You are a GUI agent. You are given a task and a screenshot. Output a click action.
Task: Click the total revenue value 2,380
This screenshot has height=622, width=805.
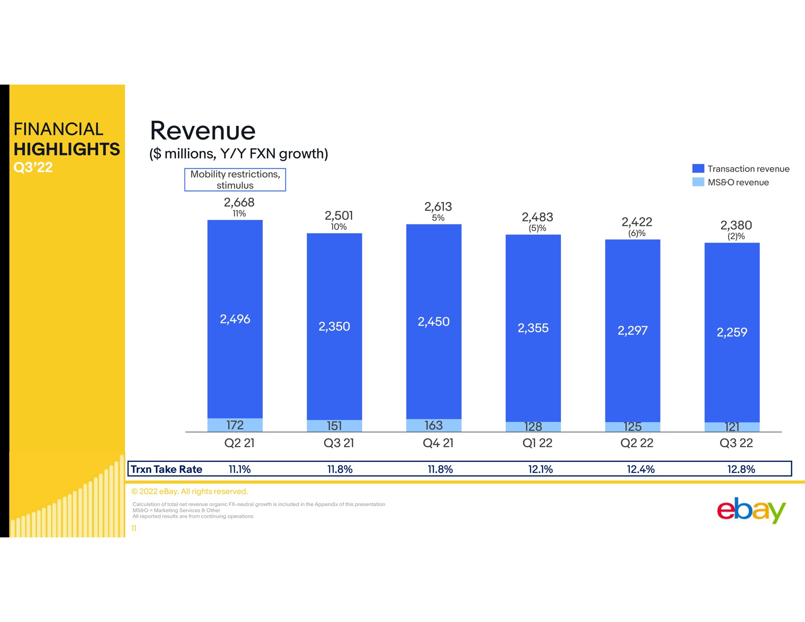click(736, 225)
